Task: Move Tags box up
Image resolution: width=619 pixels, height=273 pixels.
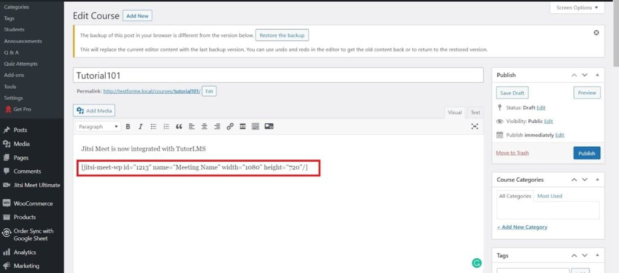Action: pos(574,255)
